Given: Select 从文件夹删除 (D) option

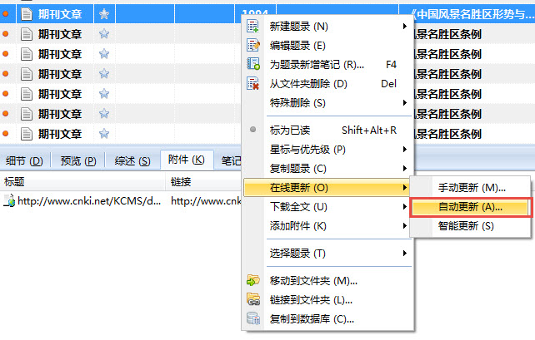Looking at the screenshot, I should pyautogui.click(x=327, y=83).
